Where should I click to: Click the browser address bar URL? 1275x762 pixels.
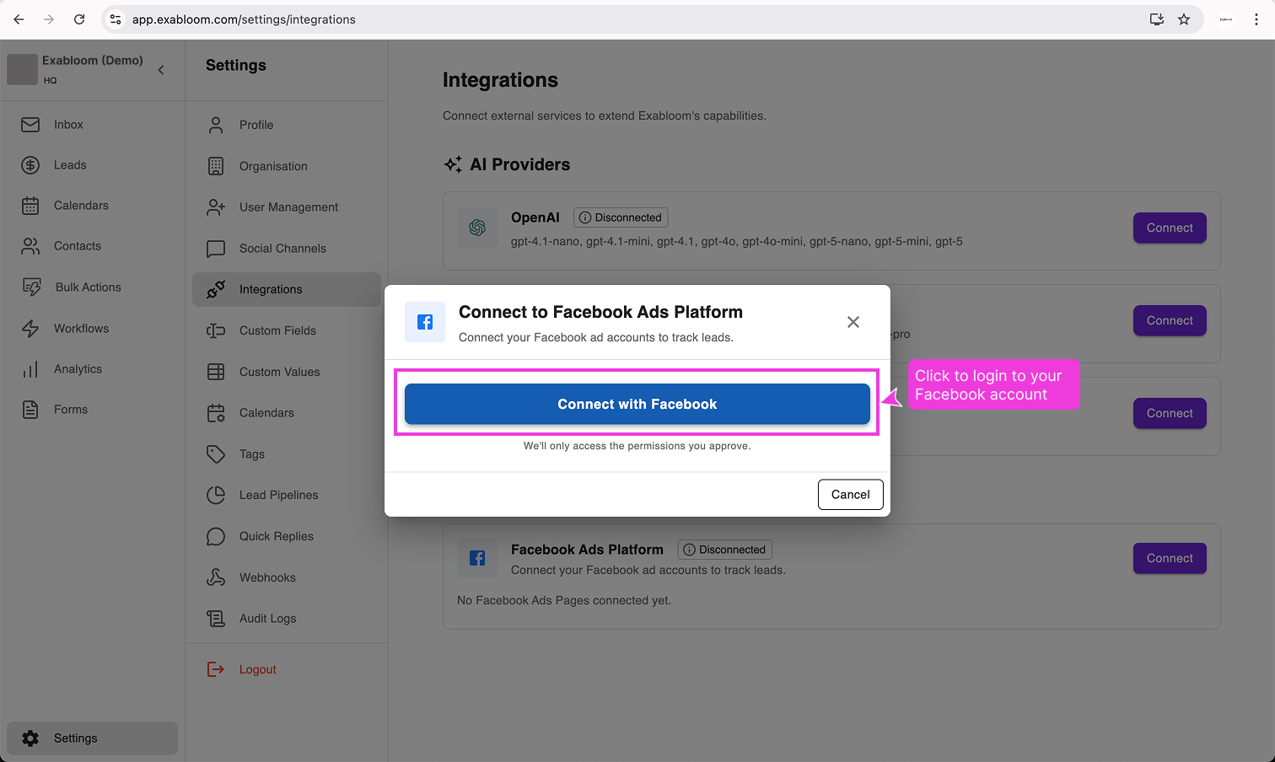coord(243,19)
